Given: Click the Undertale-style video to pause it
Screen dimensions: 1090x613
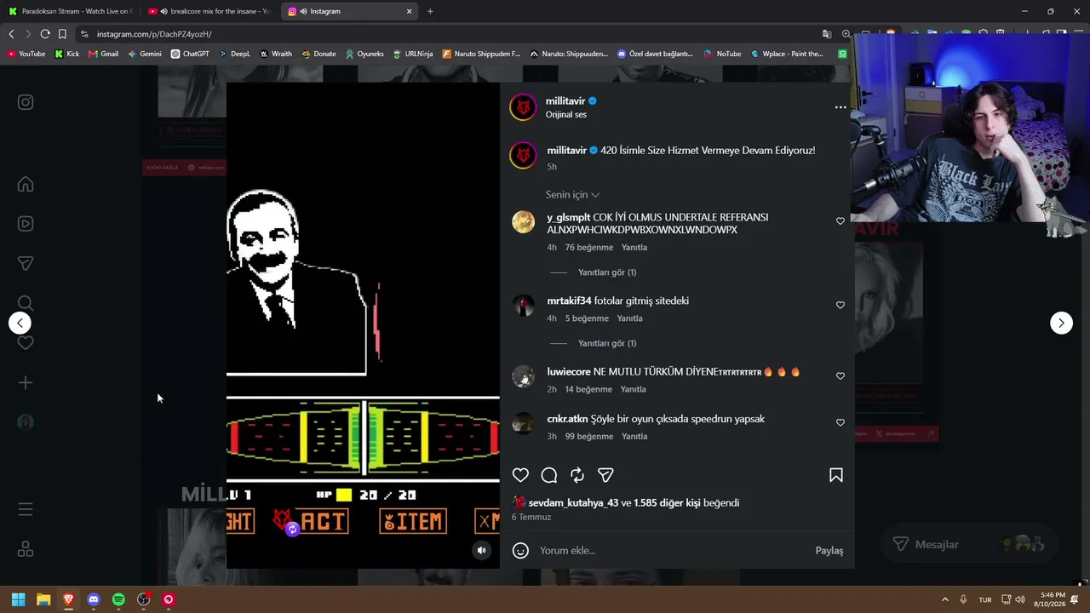Looking at the screenshot, I should click(363, 324).
